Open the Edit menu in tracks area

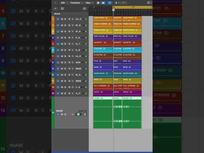pos(63,3)
